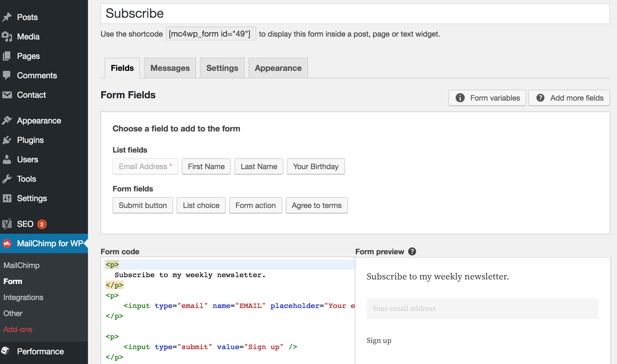Click the preview email address input
Image resolution: width=617 pixels, height=364 pixels.
pos(483,309)
